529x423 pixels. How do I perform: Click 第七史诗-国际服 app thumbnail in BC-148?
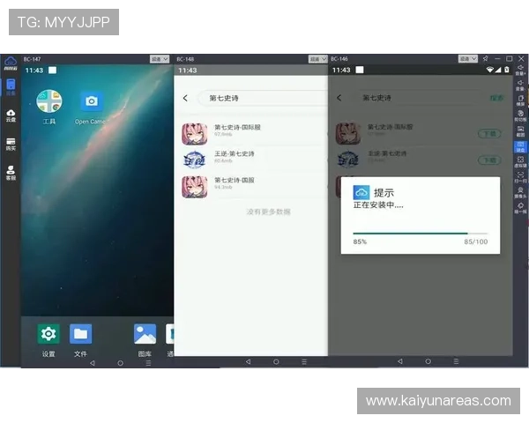click(x=195, y=134)
